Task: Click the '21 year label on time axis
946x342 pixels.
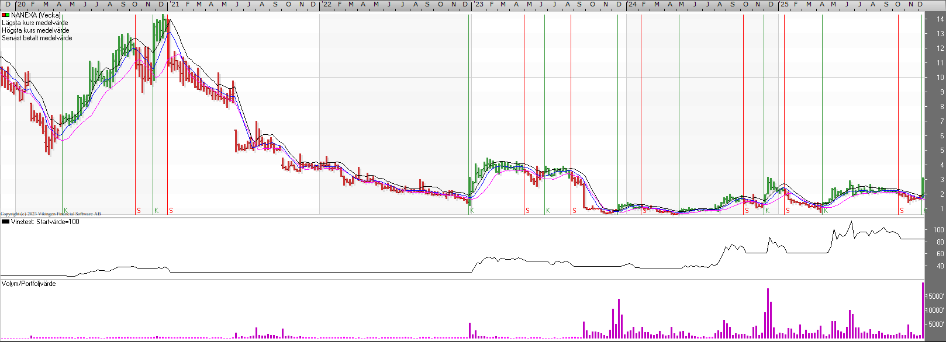Action: click(x=175, y=4)
